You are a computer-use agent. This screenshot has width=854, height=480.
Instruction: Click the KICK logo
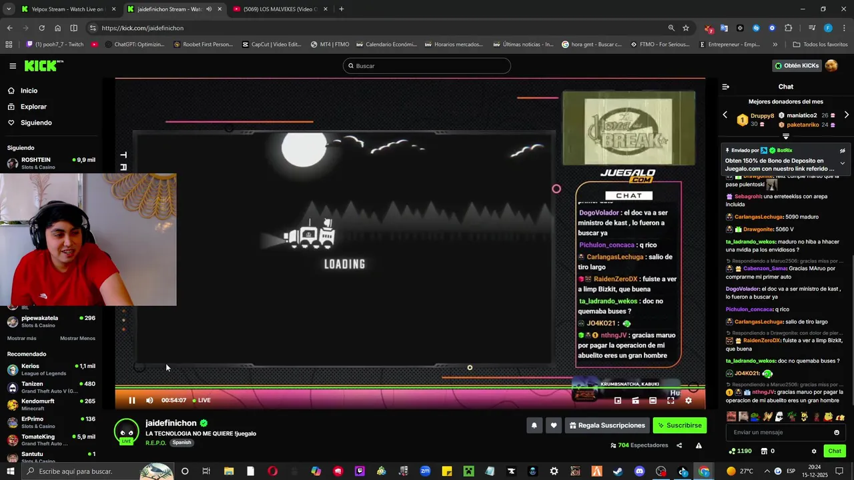click(43, 65)
